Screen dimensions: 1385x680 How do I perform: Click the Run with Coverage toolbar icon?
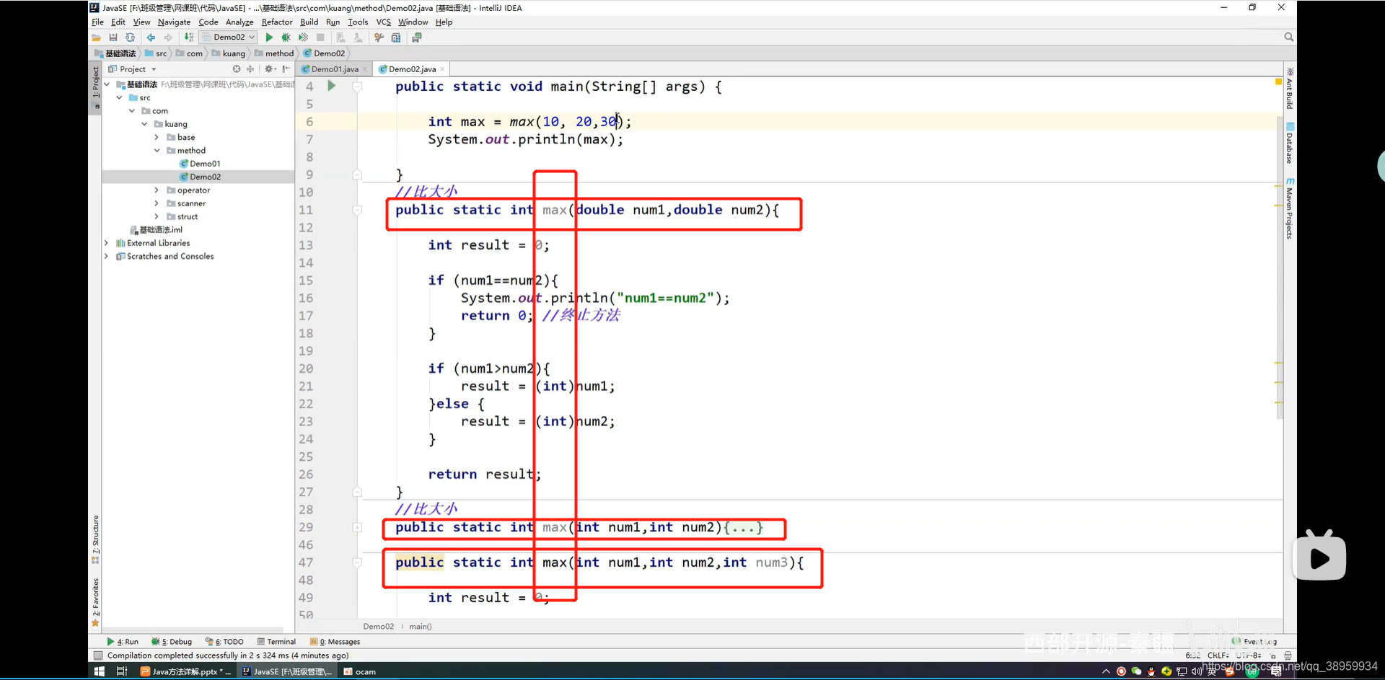[x=303, y=37]
